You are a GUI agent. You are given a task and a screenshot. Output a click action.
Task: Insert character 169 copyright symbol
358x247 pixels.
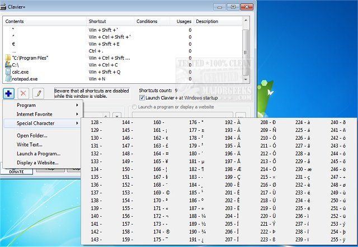tap(161, 192)
